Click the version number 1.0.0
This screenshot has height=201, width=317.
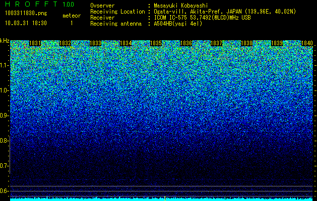pyautogui.click(x=69, y=5)
